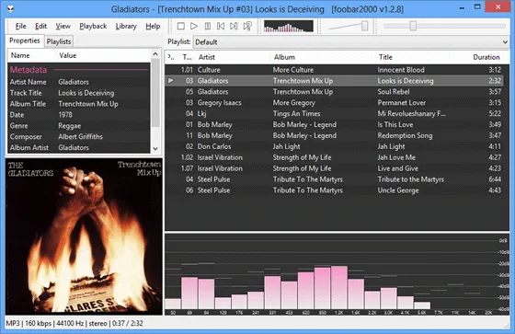Click the foobar2000 alien icon in title bar
Screen dimensions: 515x334
10,9
